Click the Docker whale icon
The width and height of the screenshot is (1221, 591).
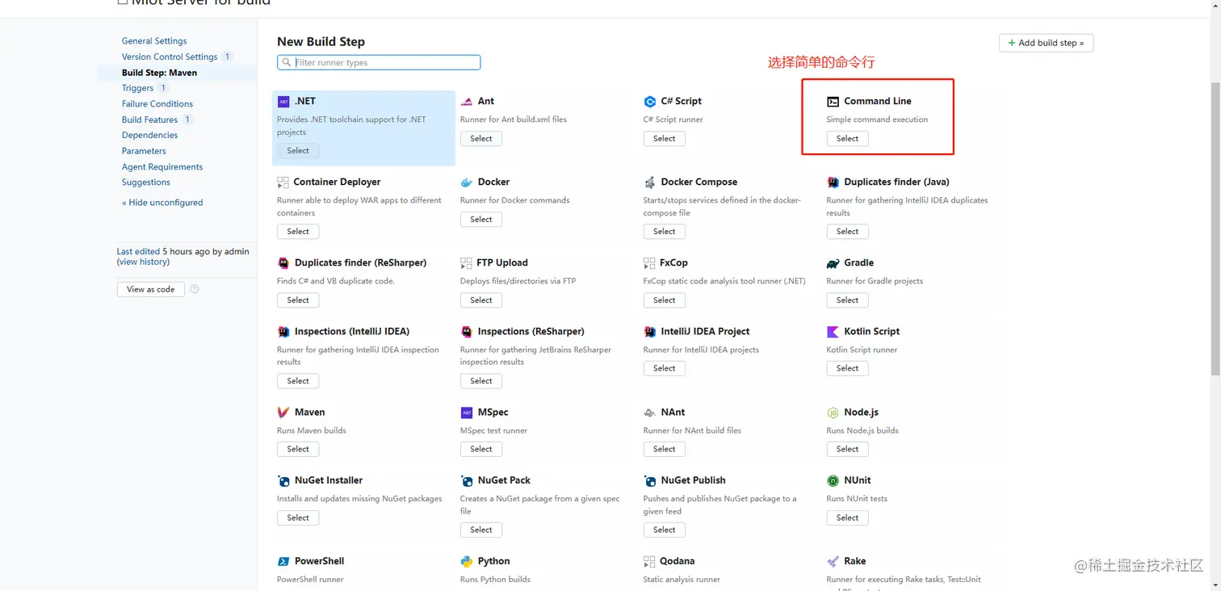[x=466, y=182]
